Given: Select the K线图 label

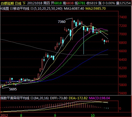Looking at the screenshot, I should pos(5,9).
